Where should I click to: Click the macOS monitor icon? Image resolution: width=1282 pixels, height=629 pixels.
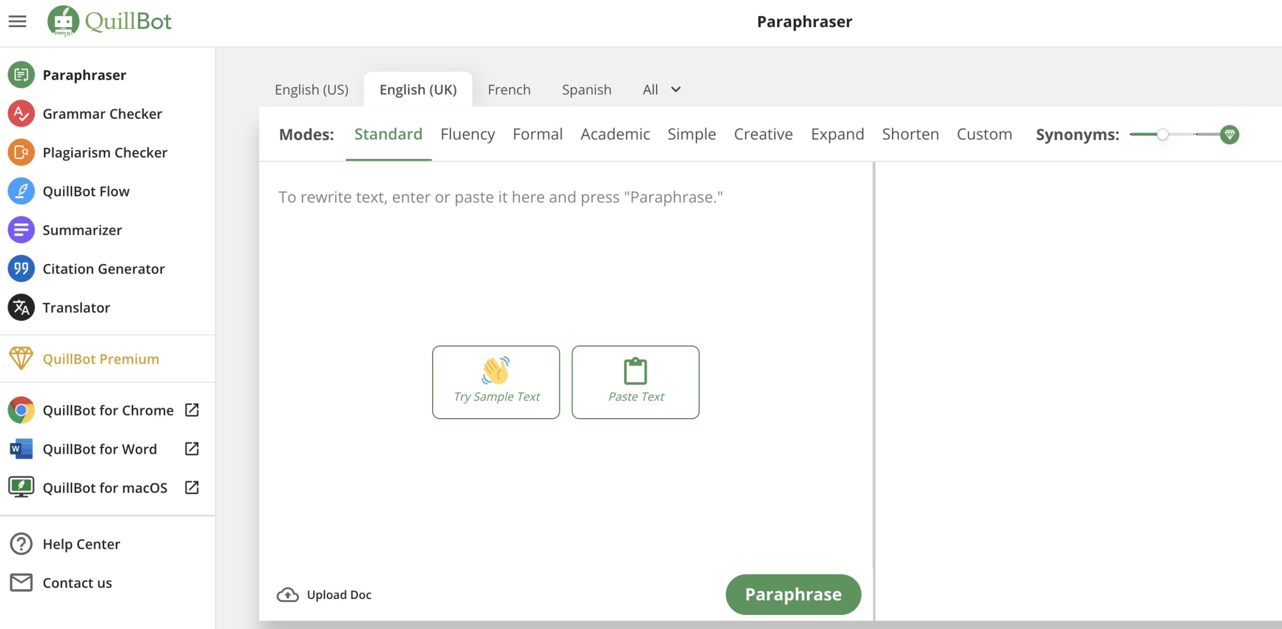click(21, 487)
